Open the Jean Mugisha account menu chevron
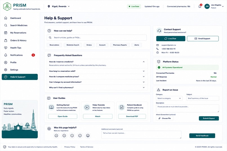The image size is (227, 151). [223, 6]
